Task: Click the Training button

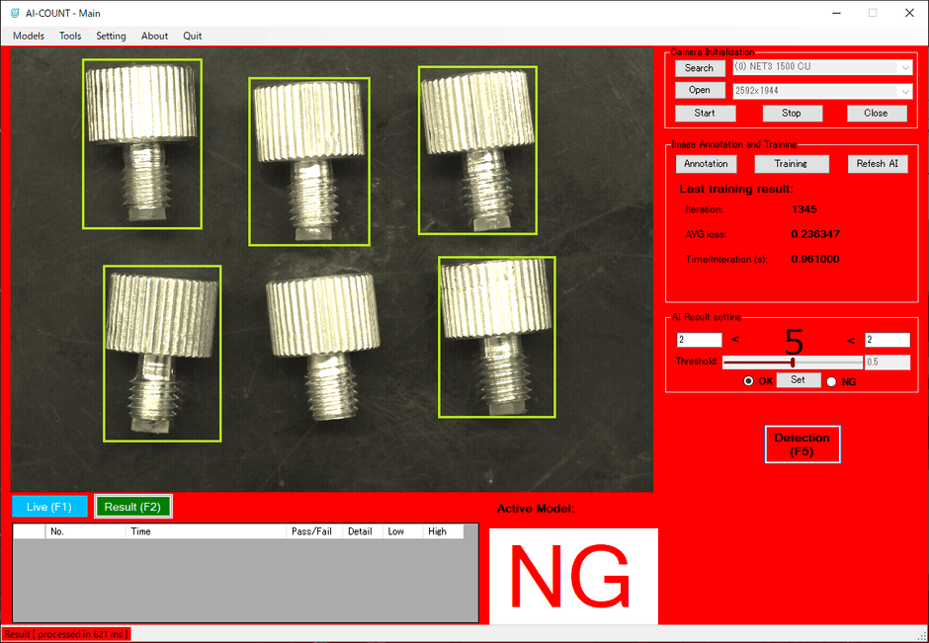Action: click(791, 164)
